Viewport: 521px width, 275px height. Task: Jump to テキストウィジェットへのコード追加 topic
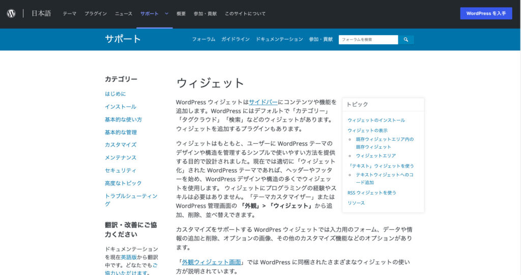[385, 179]
